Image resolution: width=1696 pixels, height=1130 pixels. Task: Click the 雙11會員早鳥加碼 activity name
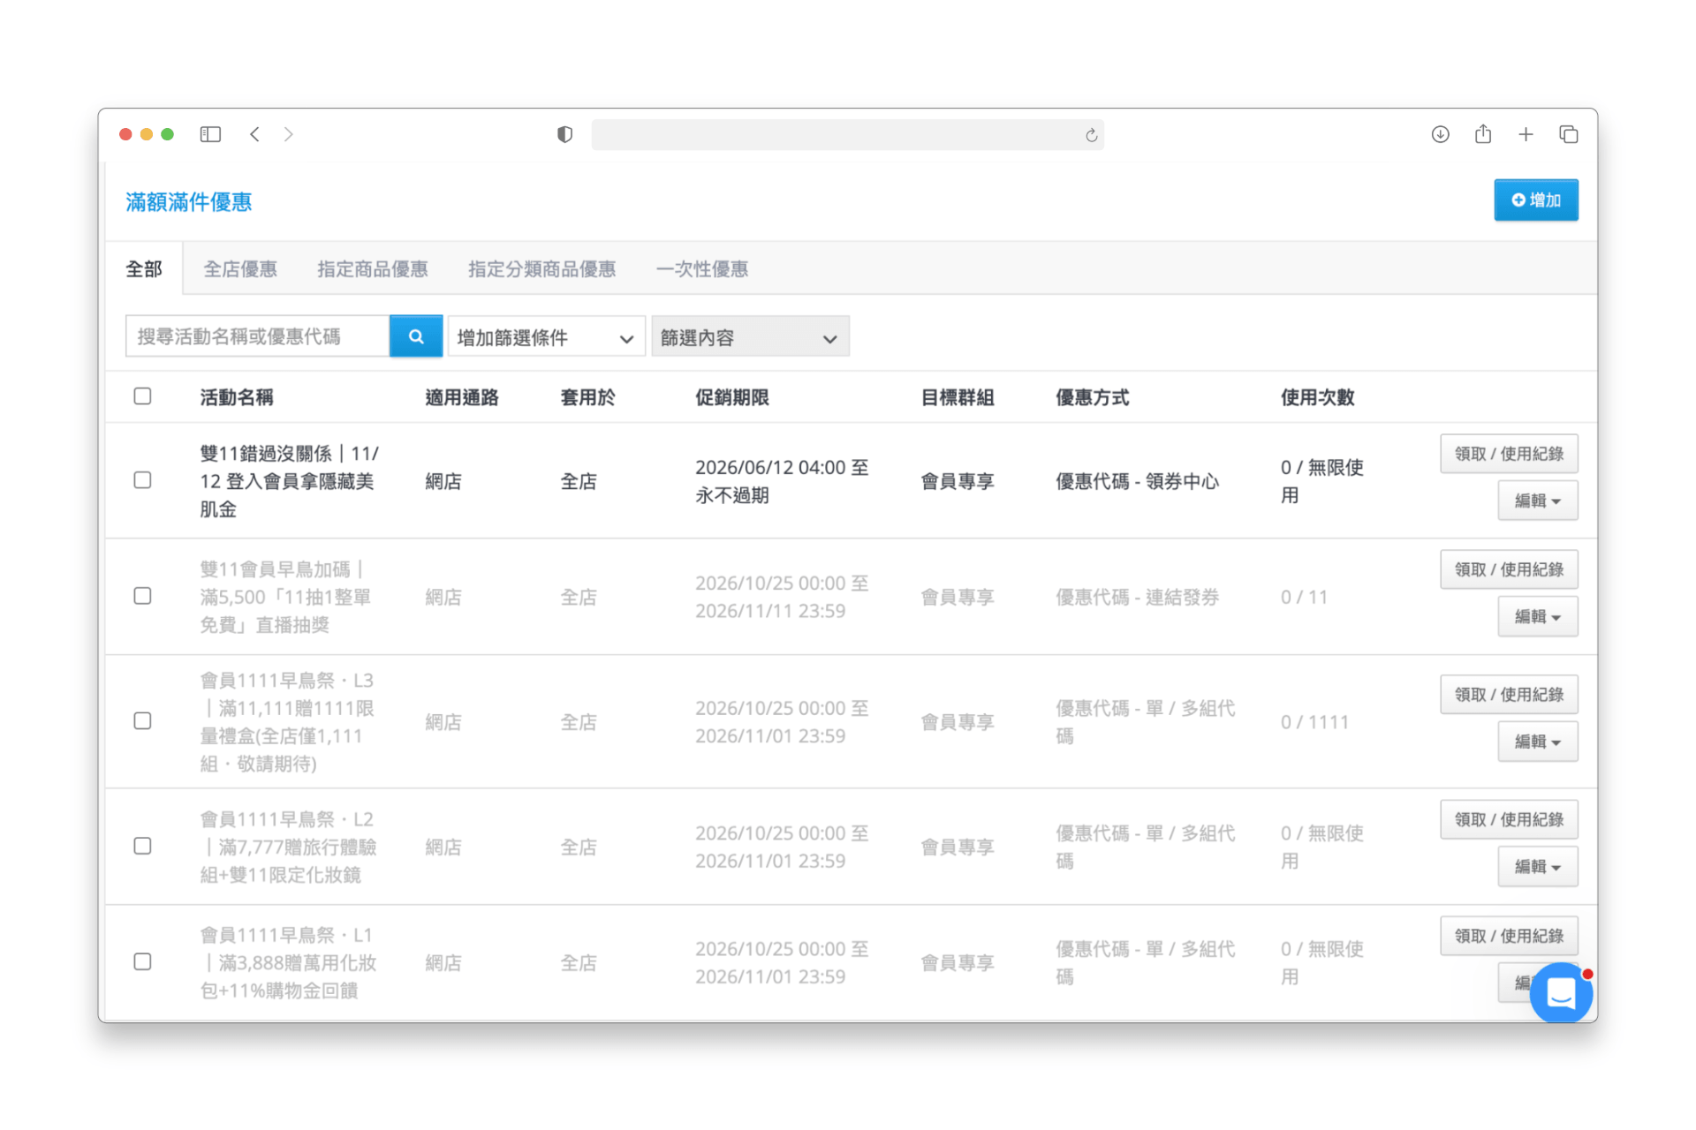tap(285, 597)
